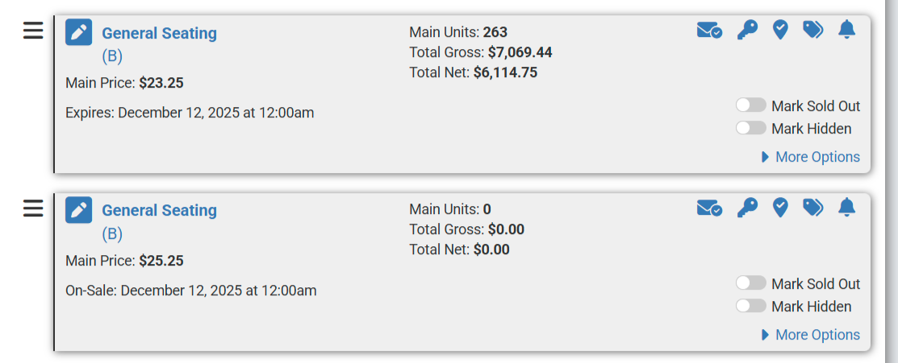
Task: Click envelope icon on the $25.25 ticket
Action: tap(709, 208)
